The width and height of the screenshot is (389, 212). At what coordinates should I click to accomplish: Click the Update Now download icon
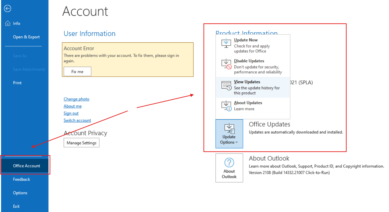226,43
